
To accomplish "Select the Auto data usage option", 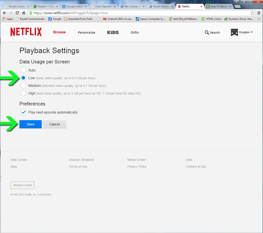I will pos(23,70).
